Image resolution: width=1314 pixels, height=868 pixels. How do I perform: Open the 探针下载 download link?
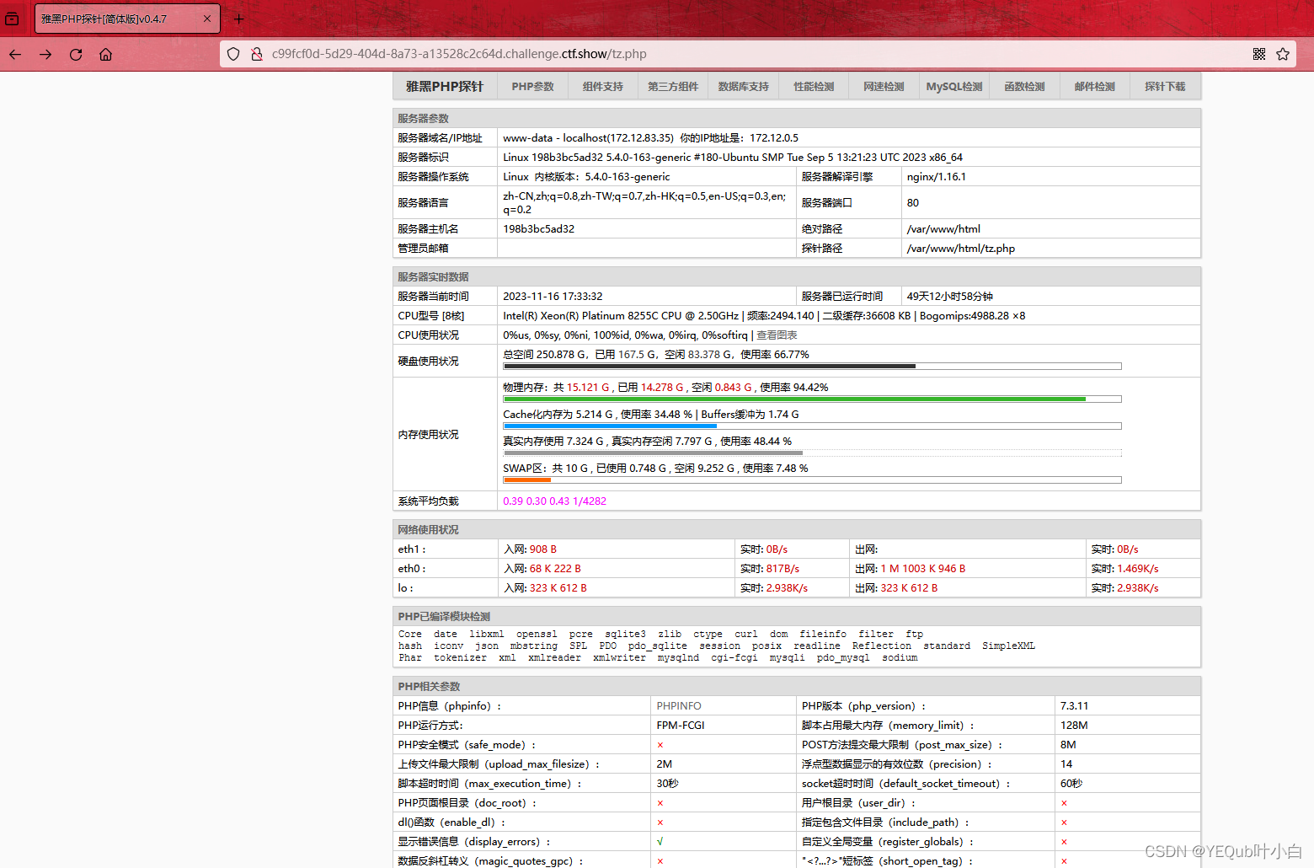click(1165, 87)
